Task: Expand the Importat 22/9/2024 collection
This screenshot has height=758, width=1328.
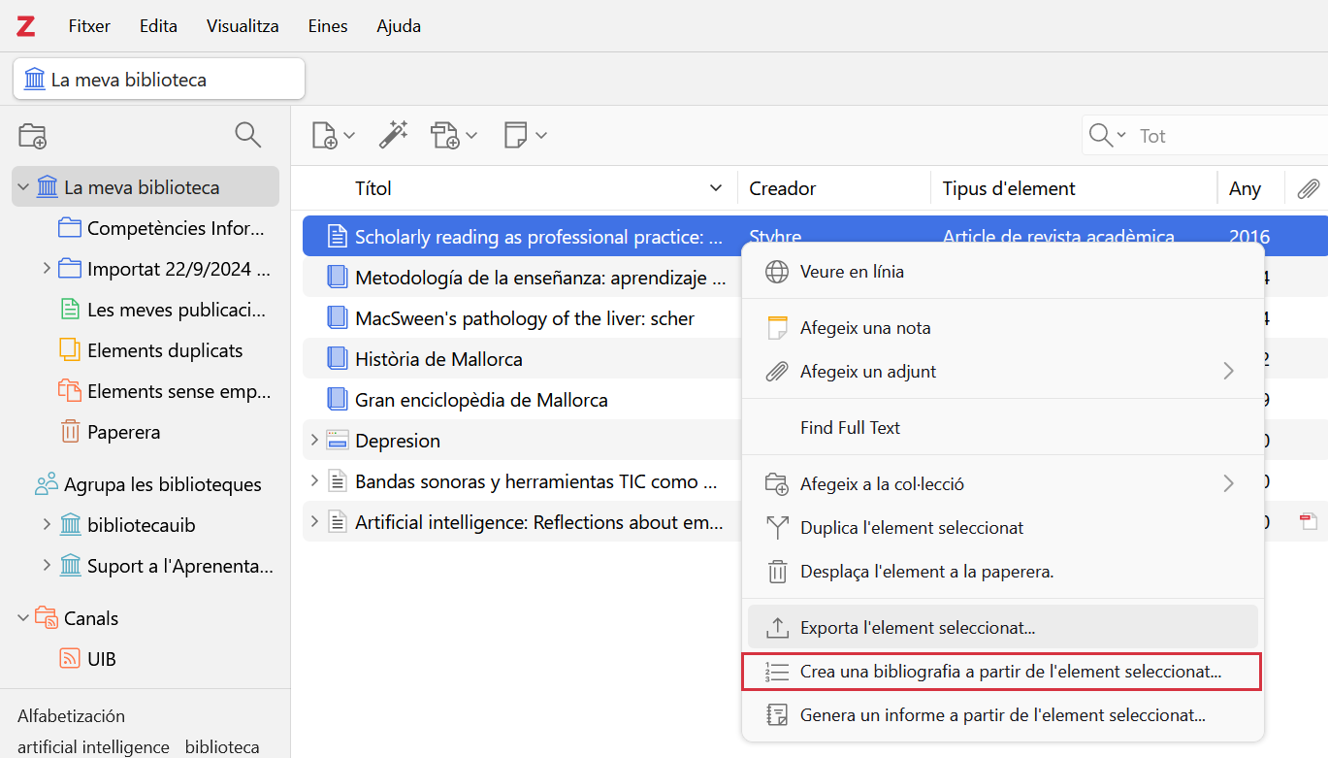Action: 47,268
